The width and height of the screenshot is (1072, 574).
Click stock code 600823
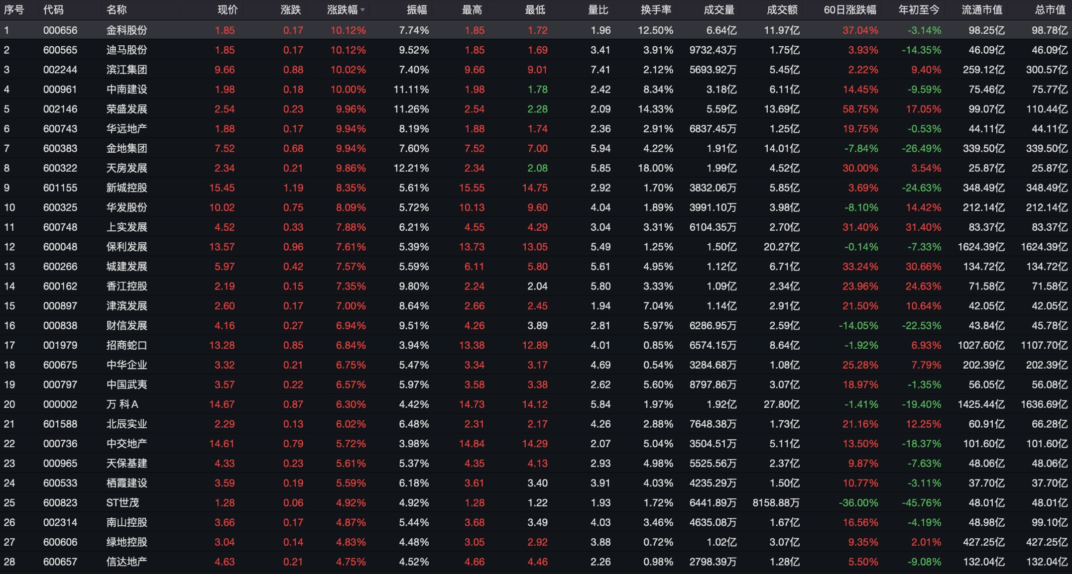(60, 503)
